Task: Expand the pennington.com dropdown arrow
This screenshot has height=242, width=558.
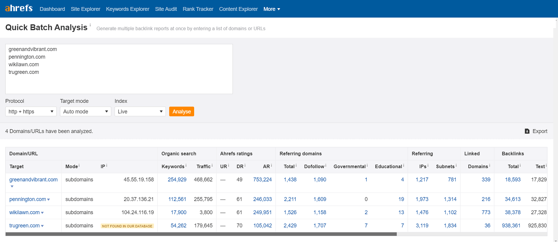Action: (x=48, y=200)
